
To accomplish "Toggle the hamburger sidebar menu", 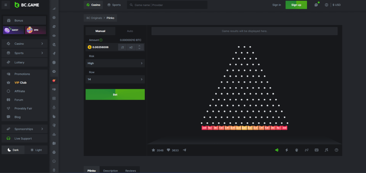I will click(x=6, y=5).
